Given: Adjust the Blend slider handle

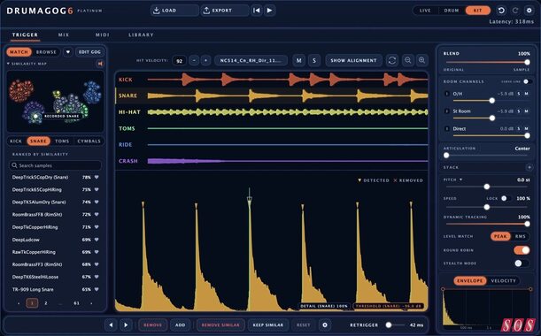Looking at the screenshot, I should (x=527, y=63).
